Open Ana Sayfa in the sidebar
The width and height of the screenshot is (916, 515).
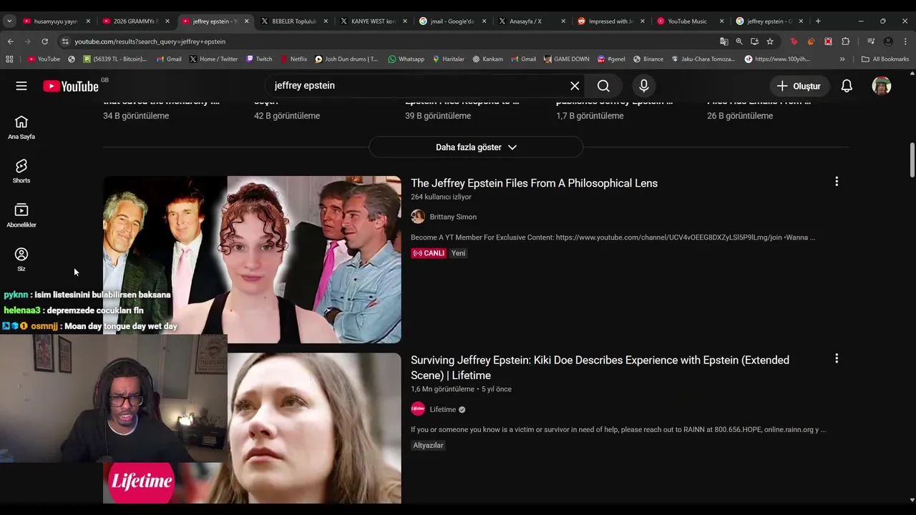point(21,127)
